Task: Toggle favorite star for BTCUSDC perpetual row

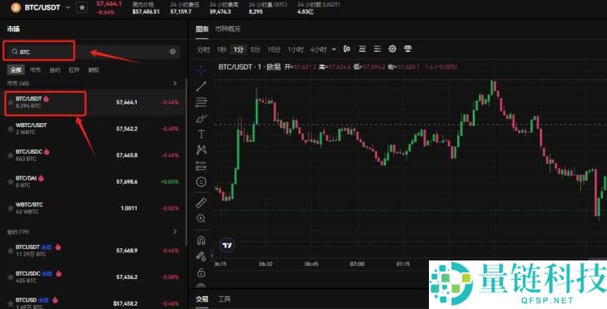Action: [11, 277]
